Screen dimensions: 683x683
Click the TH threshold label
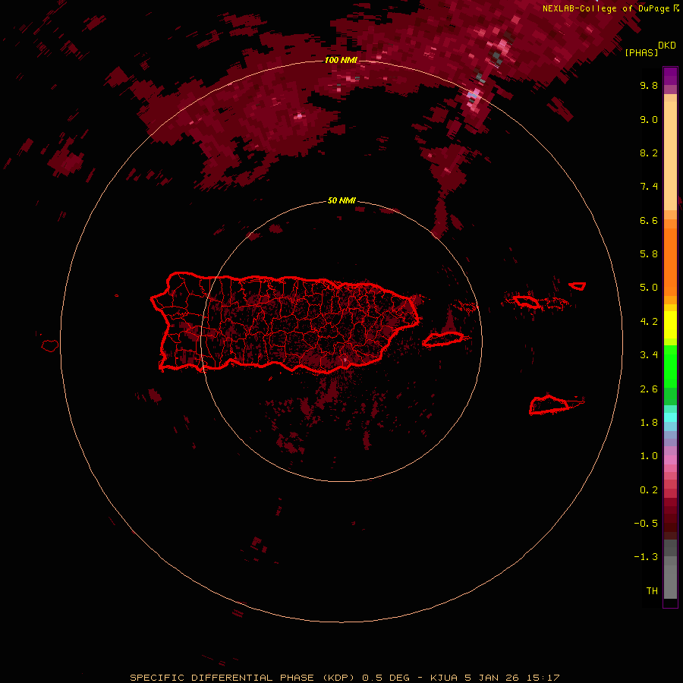652,591
